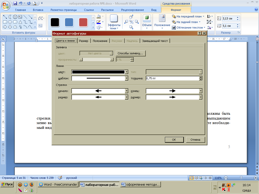Open the Вставка ribbon tab
259x194 pixels.
click(38, 10)
